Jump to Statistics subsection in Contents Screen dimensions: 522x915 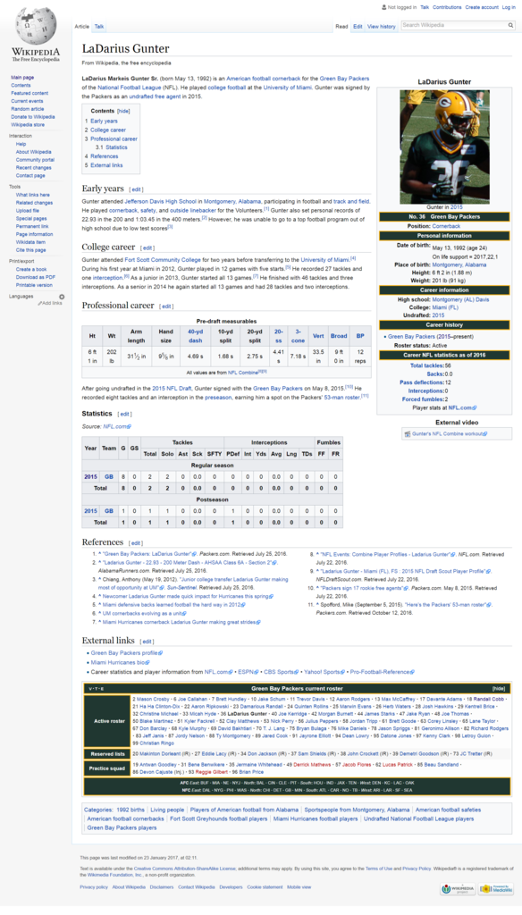(116, 147)
